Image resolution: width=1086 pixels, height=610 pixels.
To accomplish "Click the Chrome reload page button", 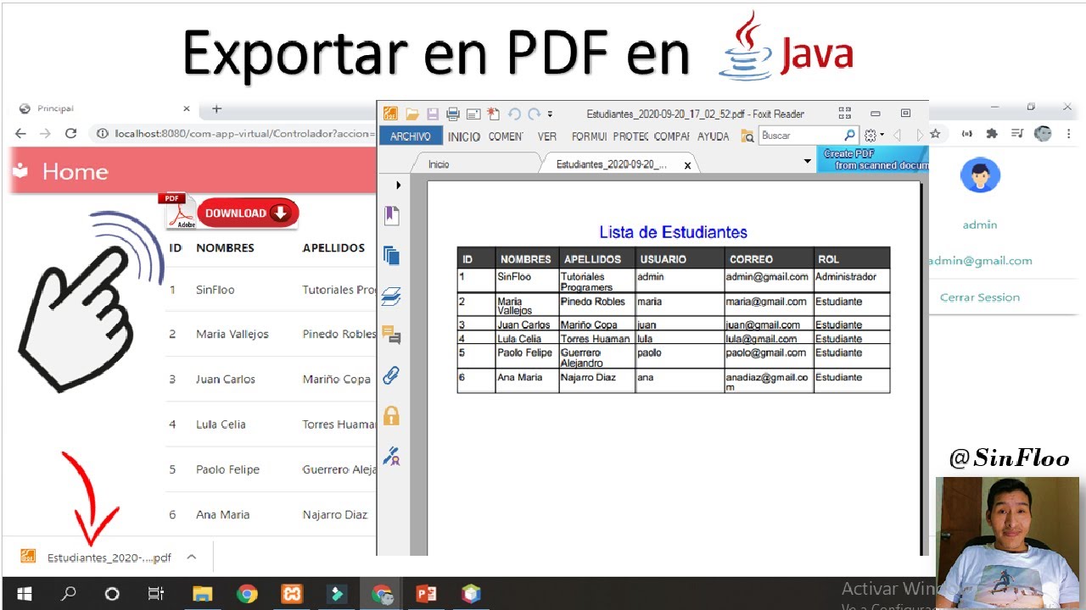I will pyautogui.click(x=70, y=133).
